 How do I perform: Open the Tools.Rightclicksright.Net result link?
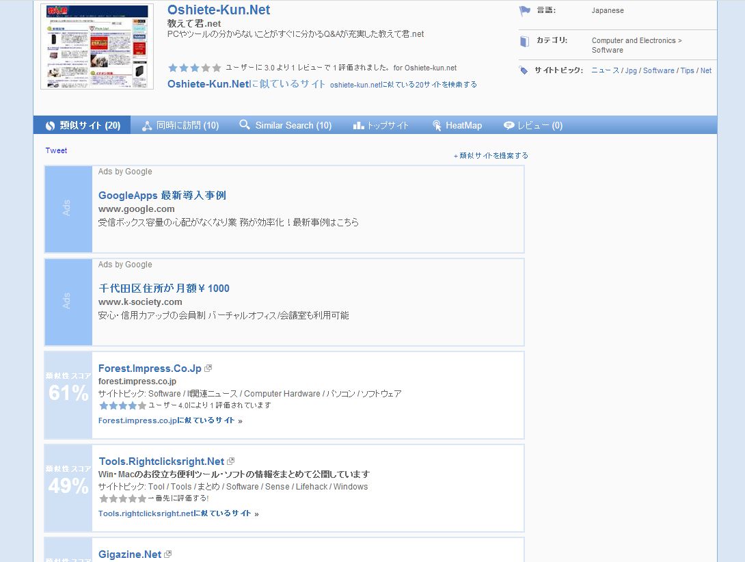click(x=161, y=461)
